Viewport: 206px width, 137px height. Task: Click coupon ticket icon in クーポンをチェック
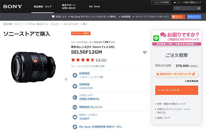point(194,74)
